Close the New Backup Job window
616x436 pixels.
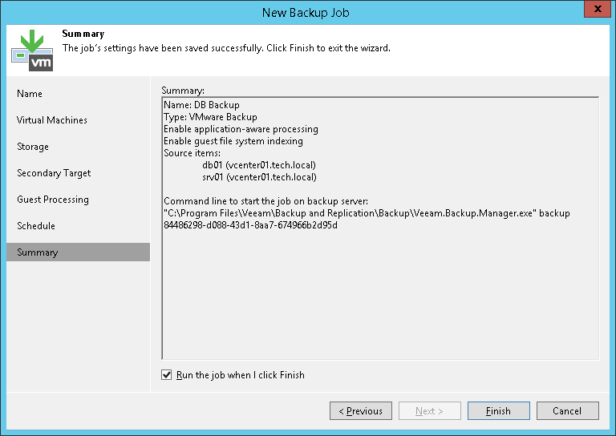point(594,11)
